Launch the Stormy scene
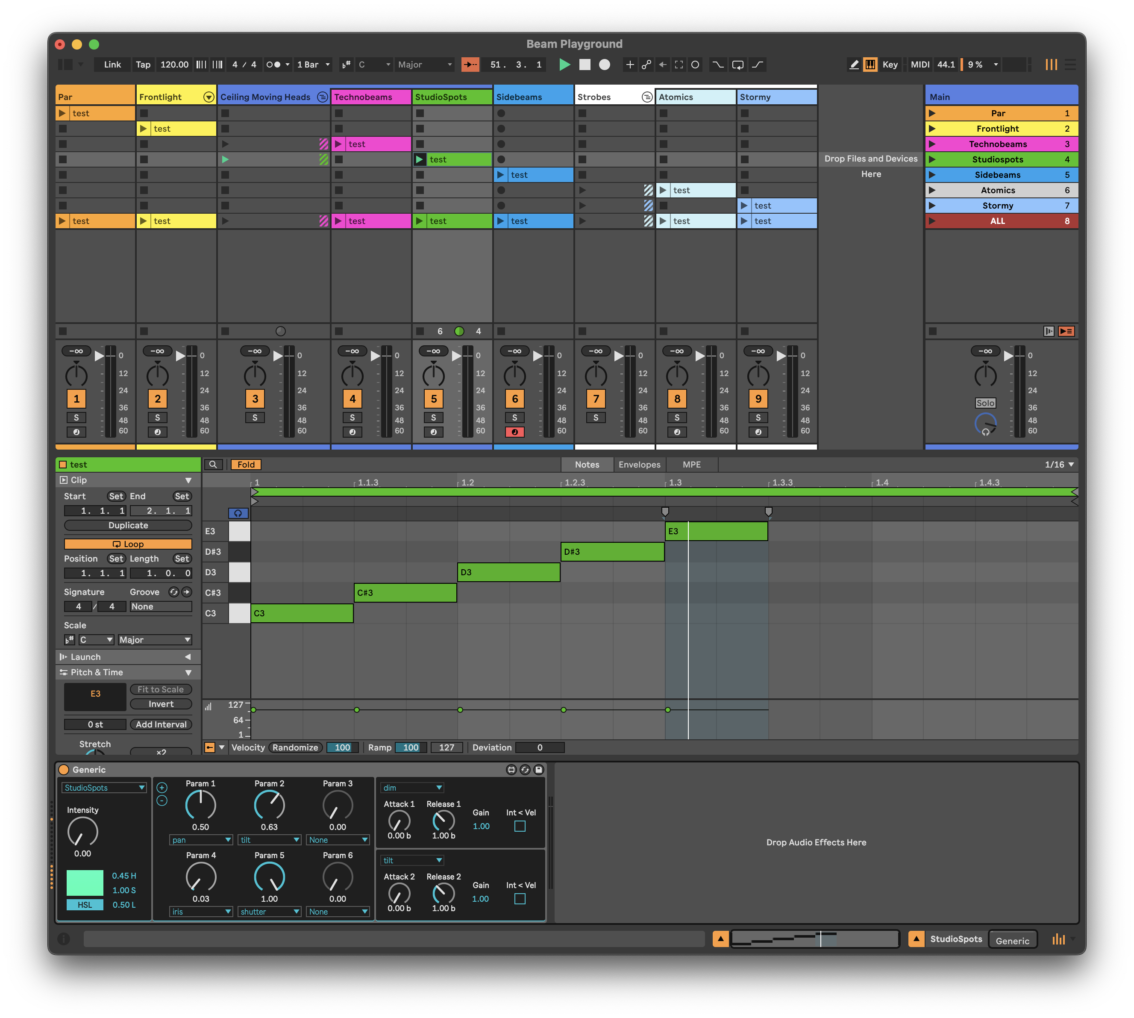Screen dimensions: 1134x1018 932,206
